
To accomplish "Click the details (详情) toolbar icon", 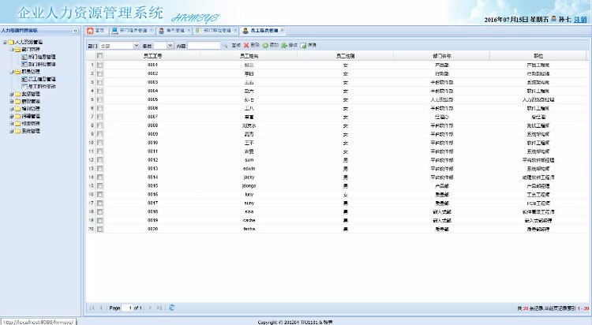I will [x=303, y=45].
